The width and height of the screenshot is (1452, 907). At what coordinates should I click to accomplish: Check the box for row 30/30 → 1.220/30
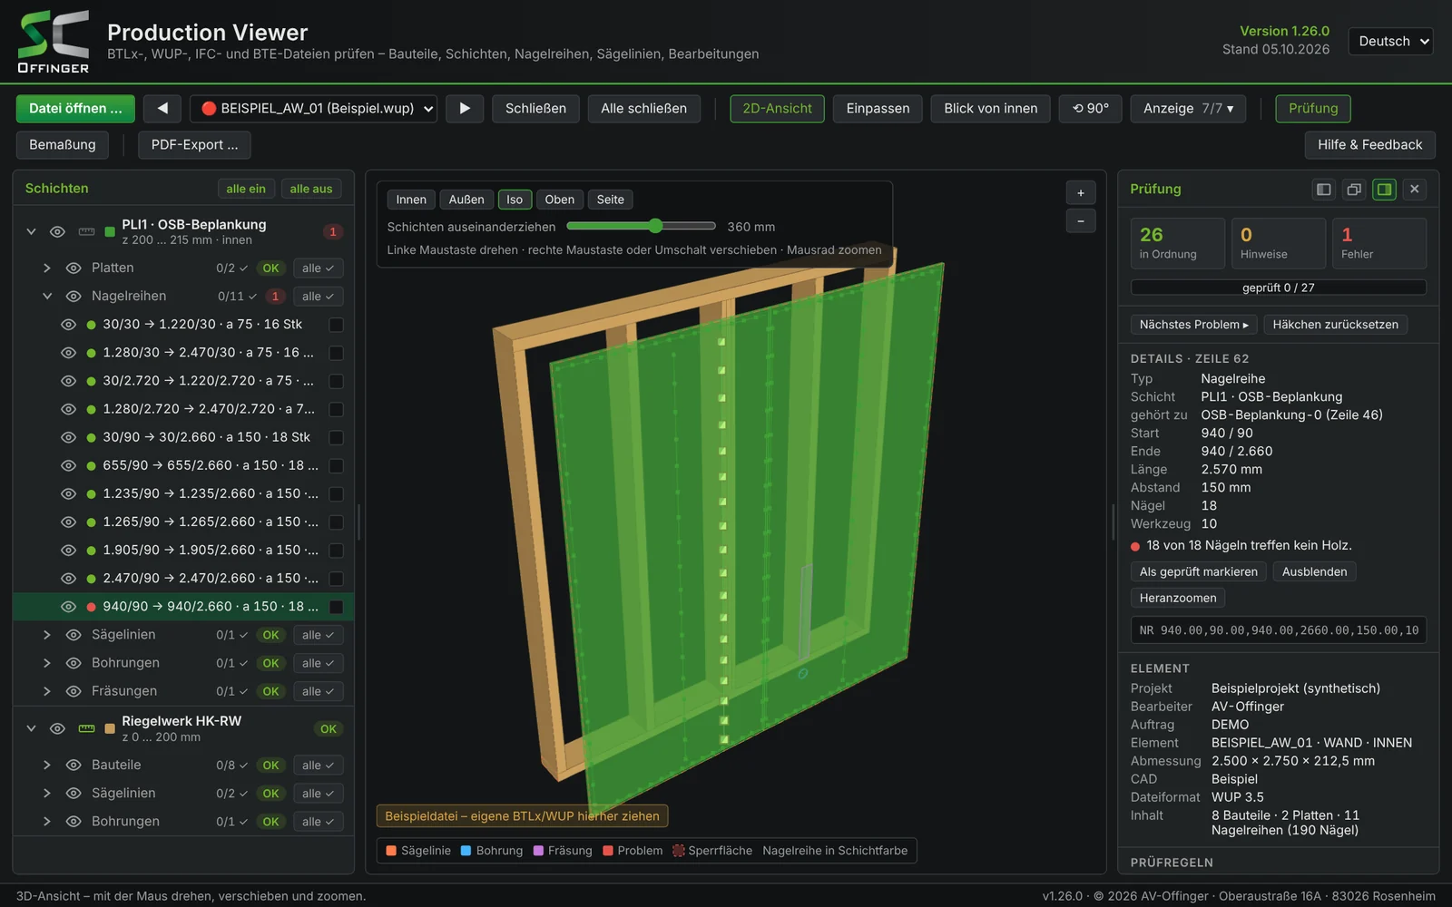click(x=336, y=325)
